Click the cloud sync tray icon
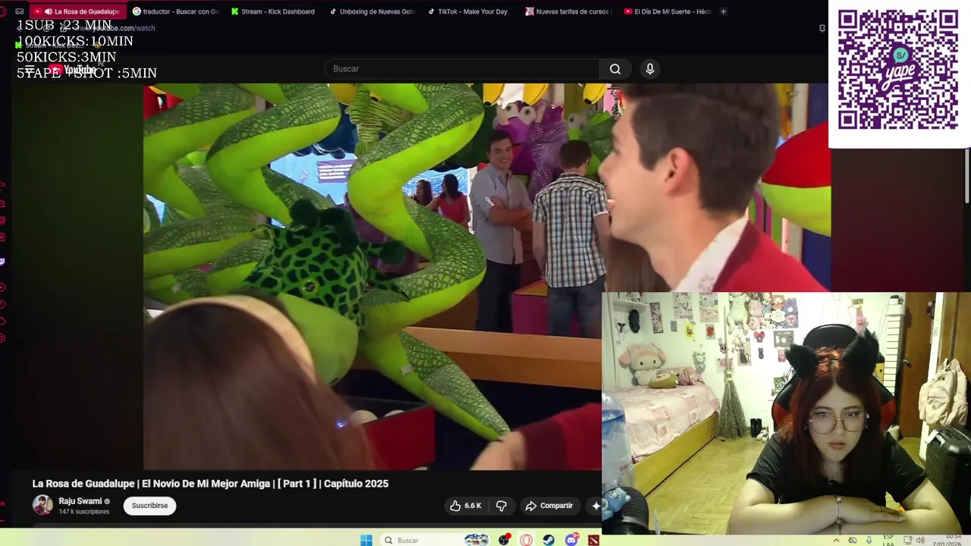 tap(853, 540)
